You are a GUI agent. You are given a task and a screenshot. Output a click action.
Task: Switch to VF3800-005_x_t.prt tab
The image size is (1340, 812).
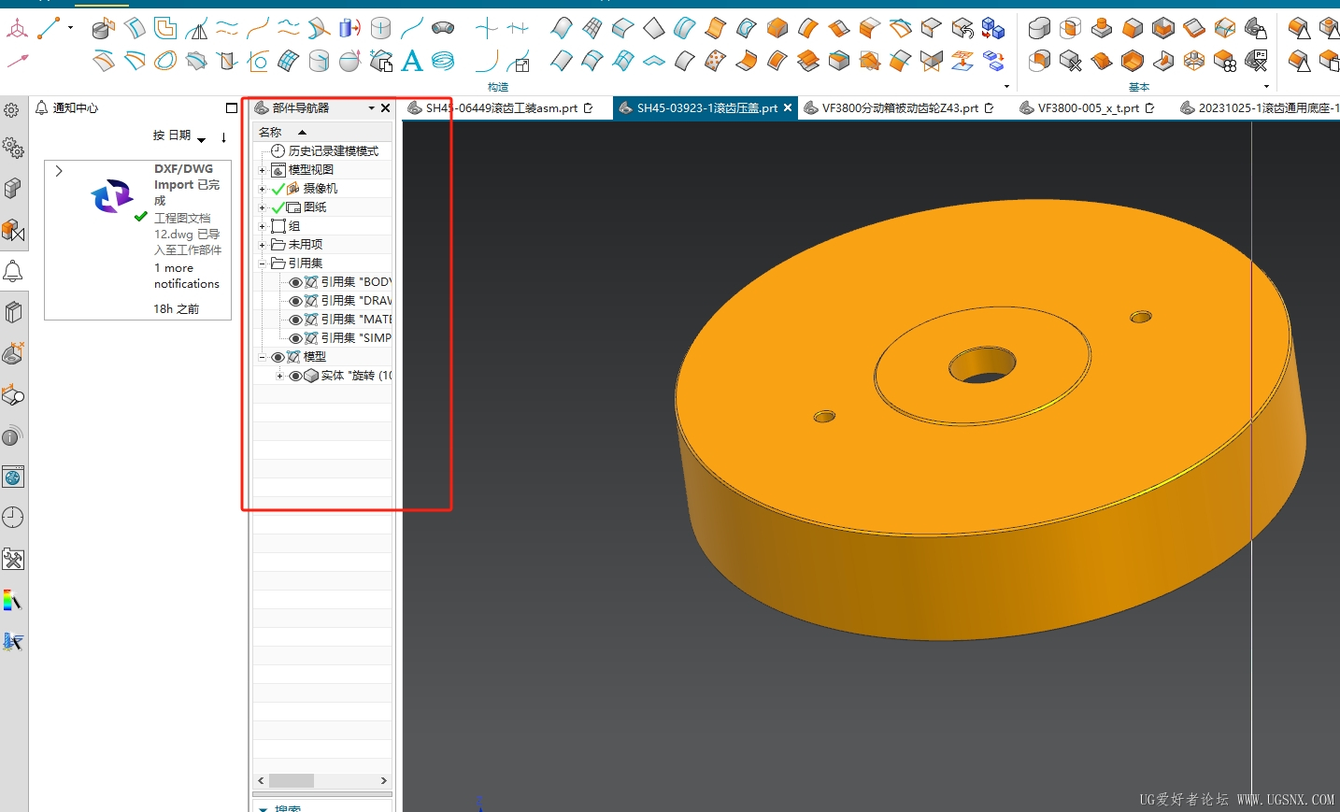1088,108
